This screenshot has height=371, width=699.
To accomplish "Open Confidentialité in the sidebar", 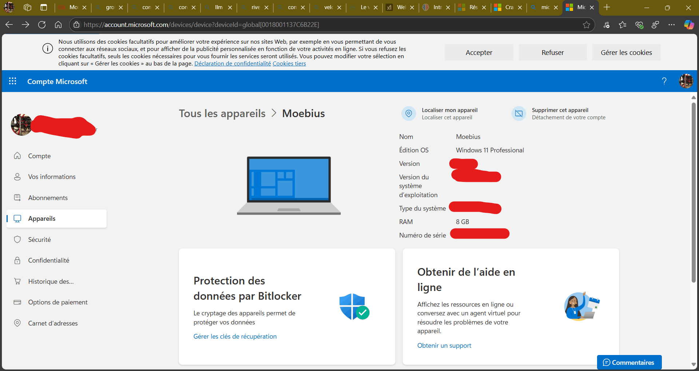I will tap(56, 260).
